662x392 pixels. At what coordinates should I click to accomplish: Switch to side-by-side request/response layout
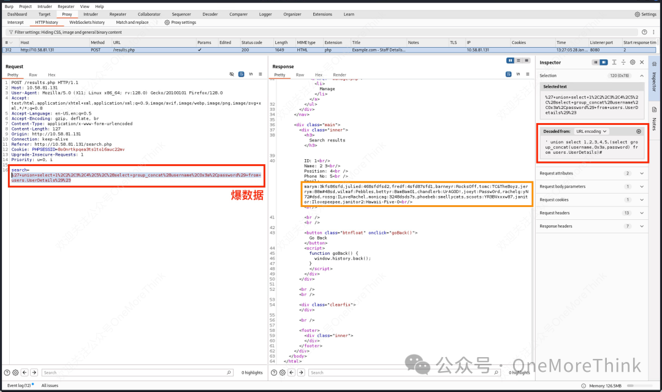coord(511,61)
